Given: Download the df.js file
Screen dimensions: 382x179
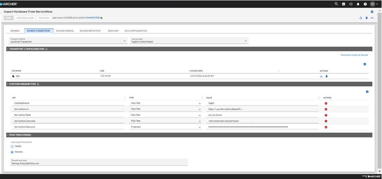Looking at the screenshot, I should [321, 76].
